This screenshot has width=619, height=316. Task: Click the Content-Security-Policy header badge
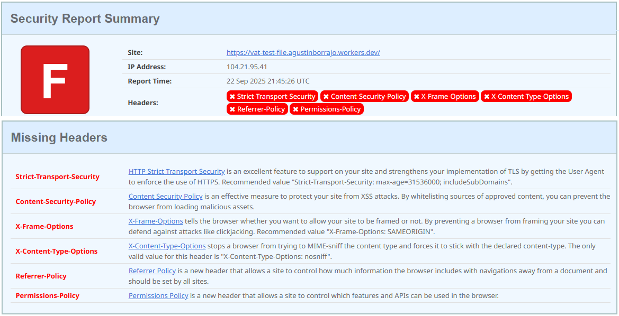coord(364,96)
